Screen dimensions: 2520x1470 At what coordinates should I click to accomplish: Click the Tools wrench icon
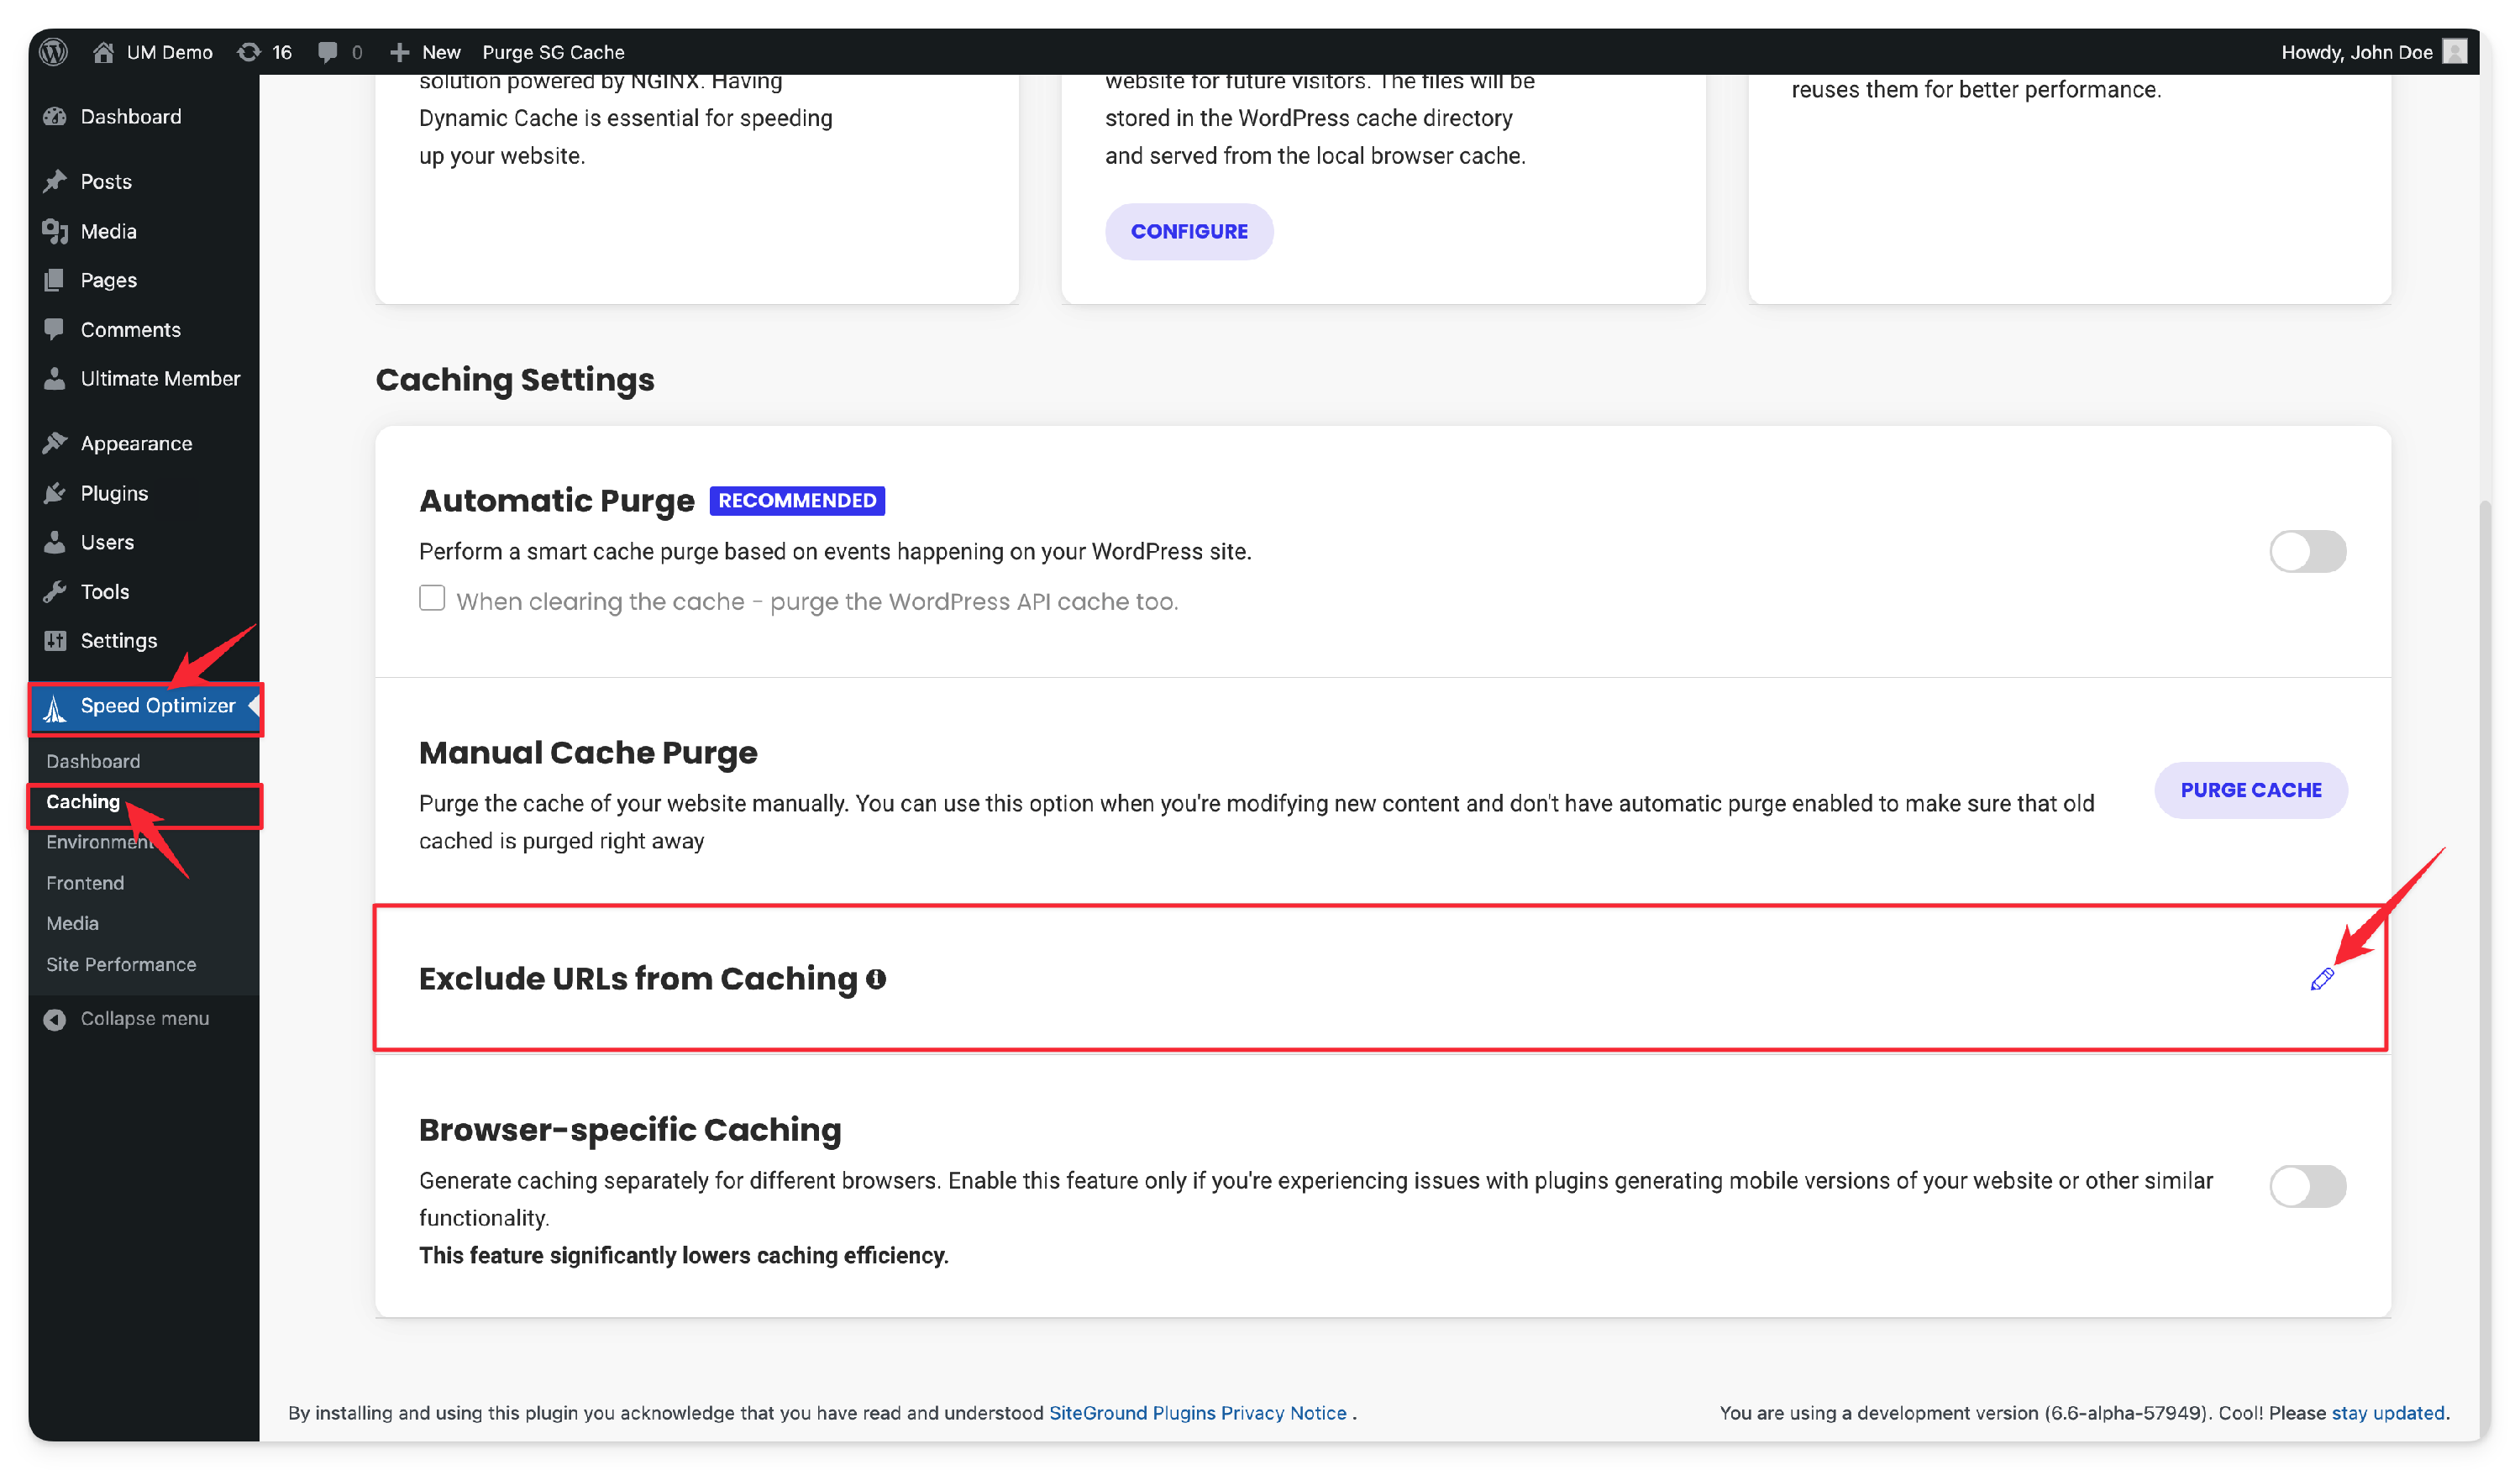(x=55, y=592)
